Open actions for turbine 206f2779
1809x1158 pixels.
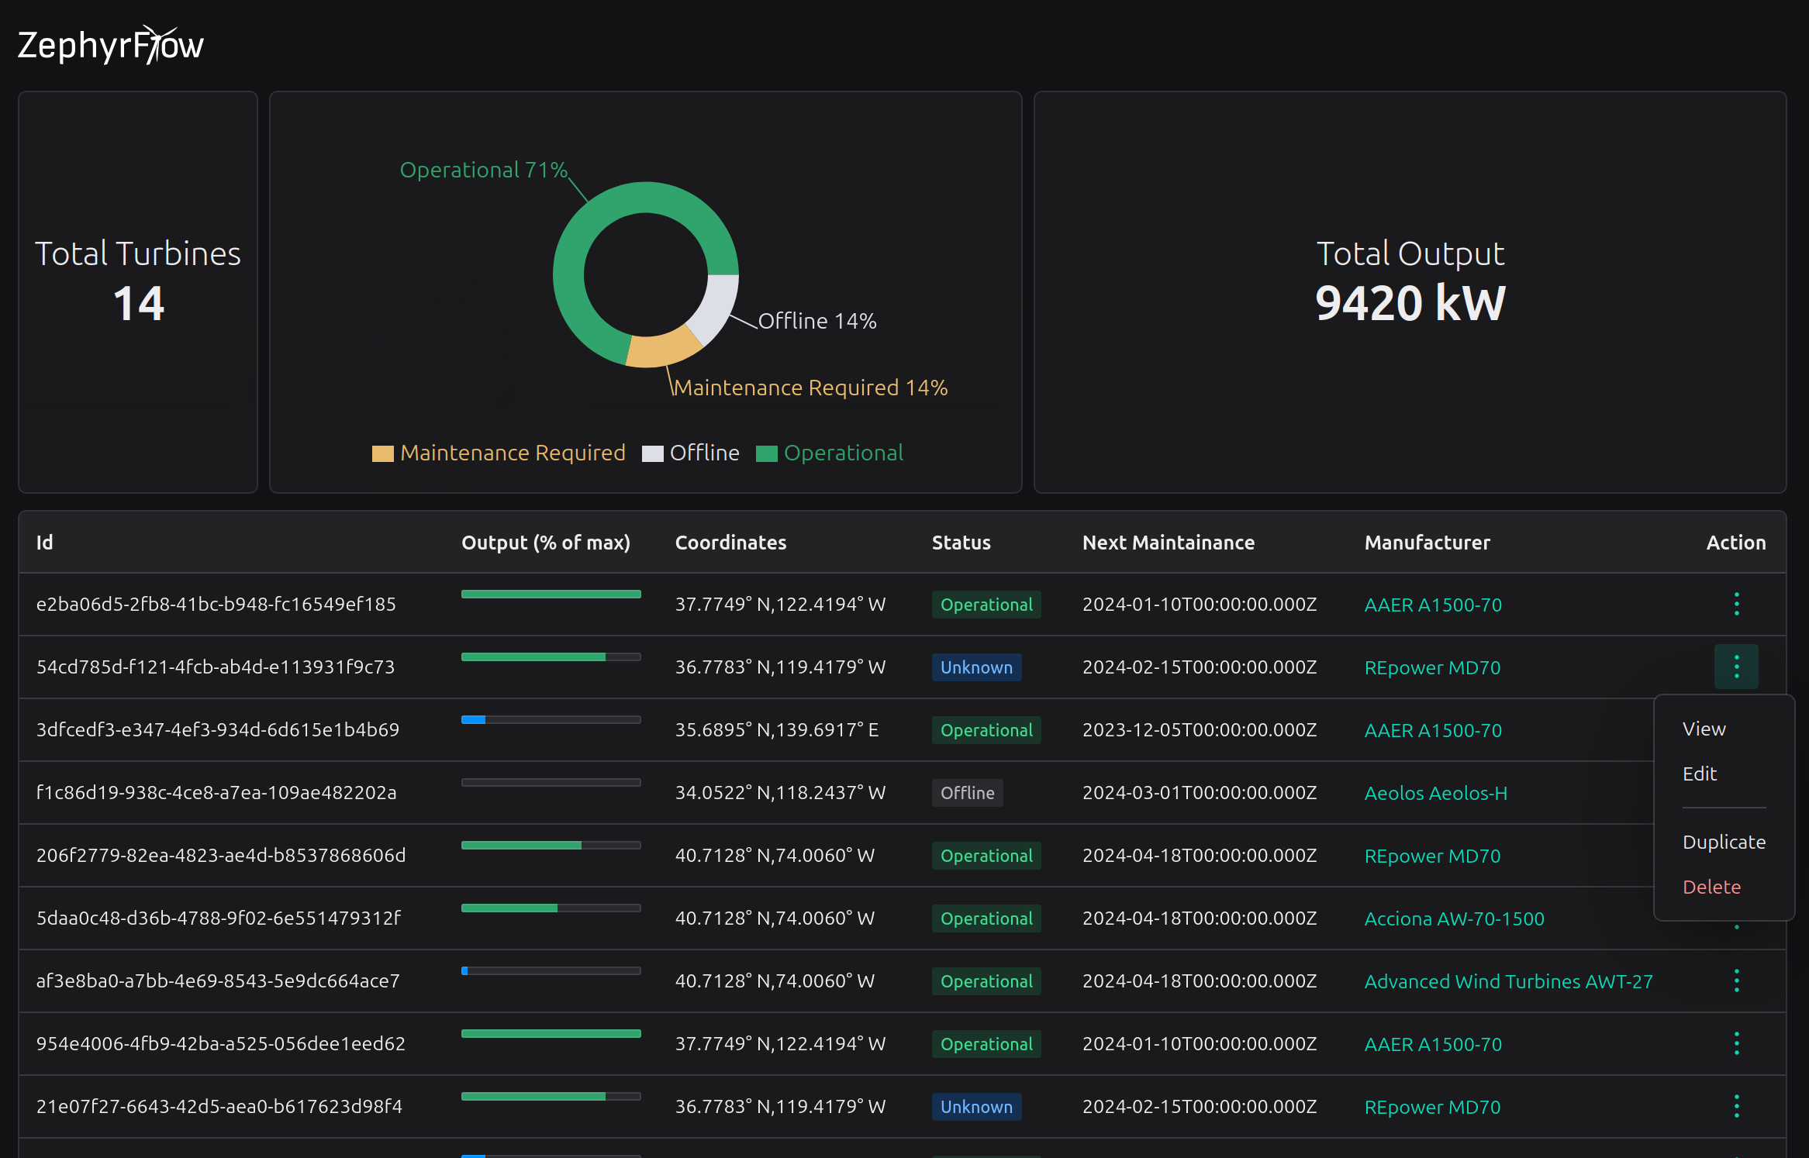pos(1737,855)
